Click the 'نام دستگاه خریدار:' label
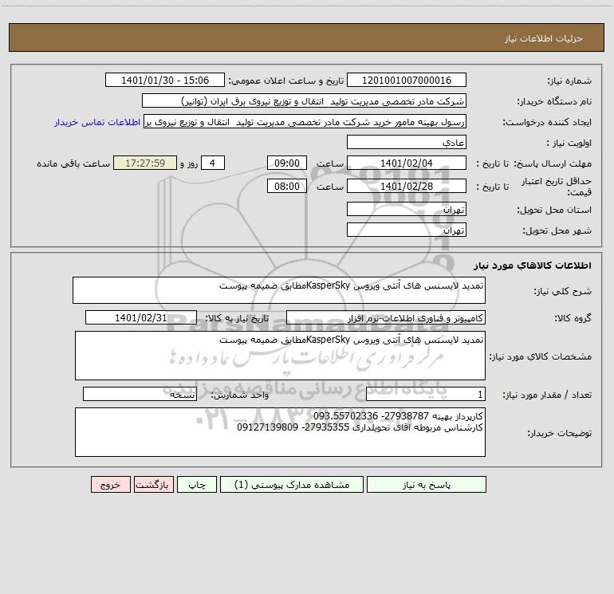 point(554,102)
